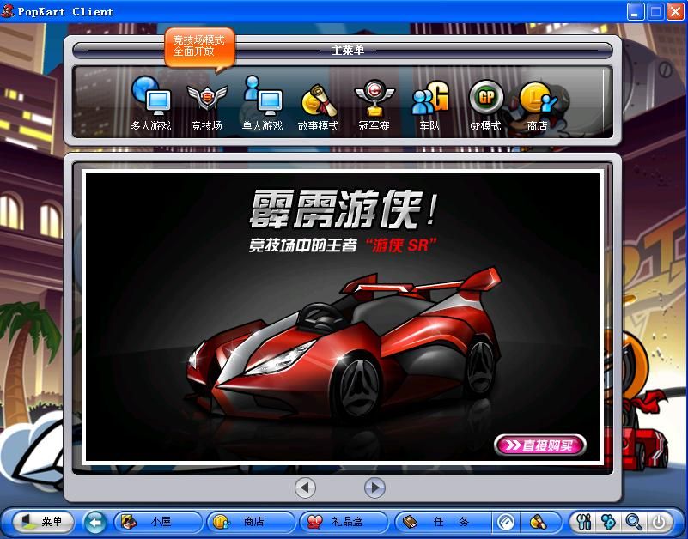Image resolution: width=688 pixels, height=539 pixels.
Task: Click the 直接购买 buy button
Action: click(539, 445)
